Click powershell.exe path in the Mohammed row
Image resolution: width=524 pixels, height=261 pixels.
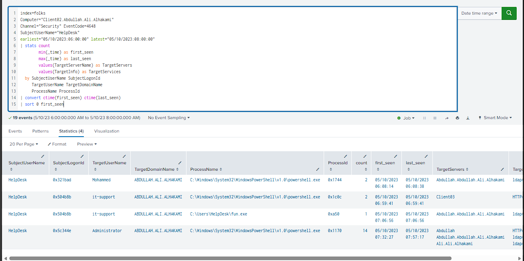pos(255,180)
